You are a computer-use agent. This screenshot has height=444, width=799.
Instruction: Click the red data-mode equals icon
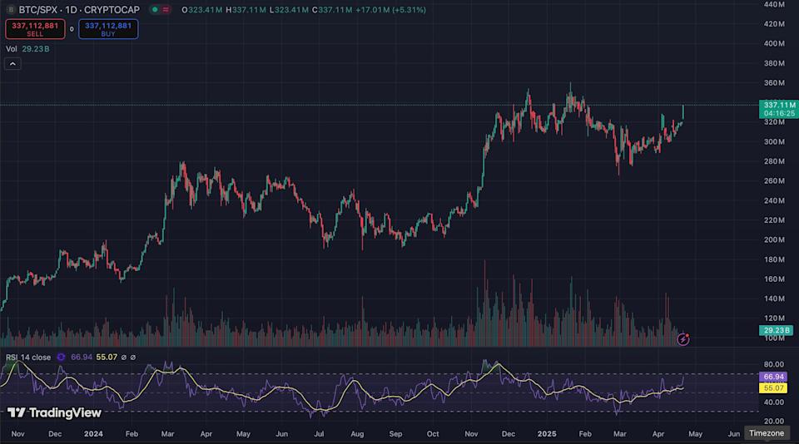(166, 10)
